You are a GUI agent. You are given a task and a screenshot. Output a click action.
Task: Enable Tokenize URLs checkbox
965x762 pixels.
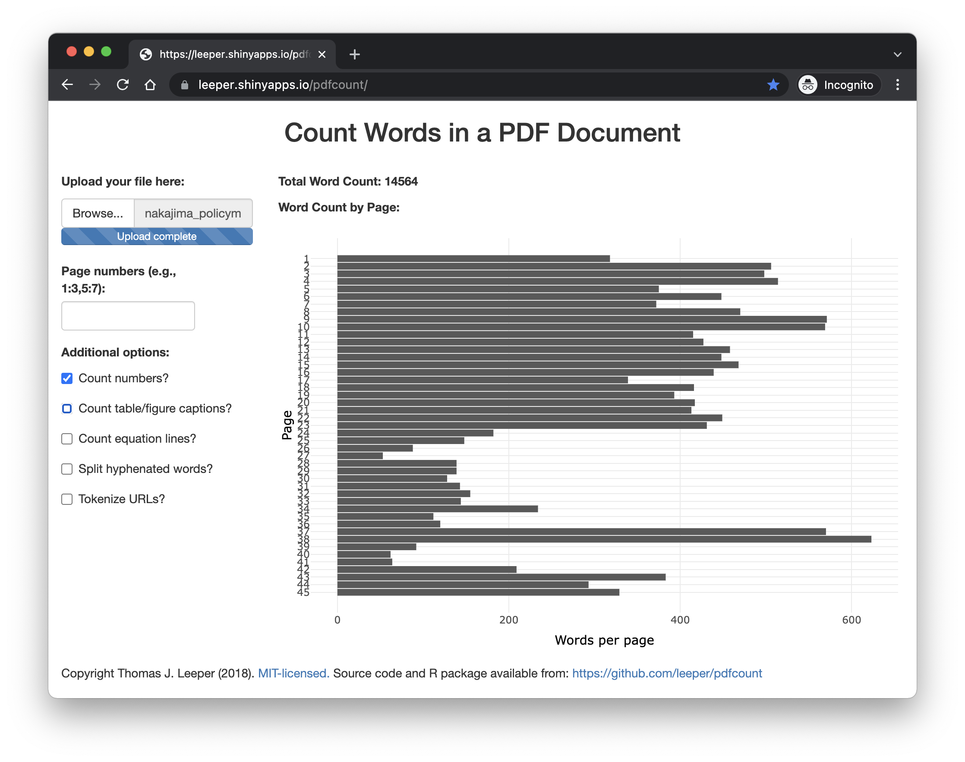click(67, 499)
